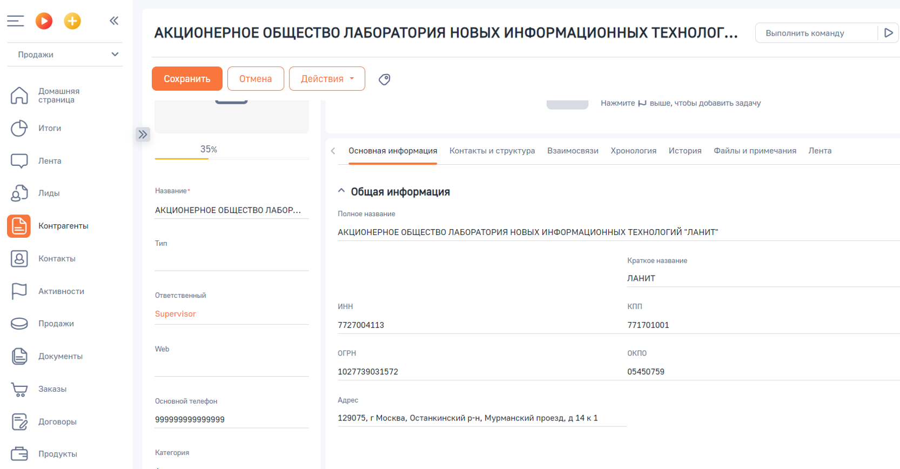Click the yellow plus quick add icon
This screenshot has width=900, height=469.
click(72, 21)
